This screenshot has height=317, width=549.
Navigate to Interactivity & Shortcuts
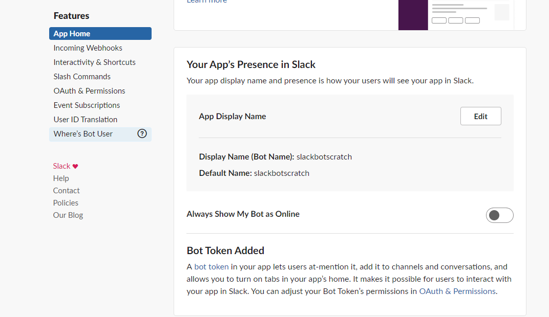click(x=94, y=62)
